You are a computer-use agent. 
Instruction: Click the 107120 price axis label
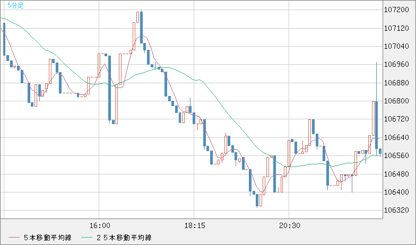click(396, 29)
